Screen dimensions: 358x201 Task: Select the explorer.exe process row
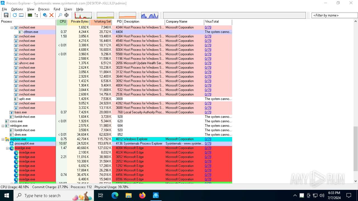[116, 139]
